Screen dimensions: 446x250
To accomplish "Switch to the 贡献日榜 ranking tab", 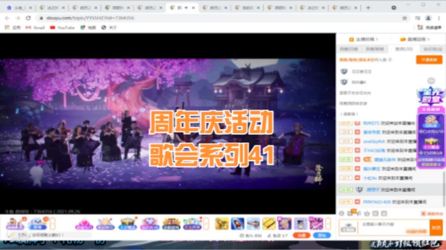I will click(349, 49).
